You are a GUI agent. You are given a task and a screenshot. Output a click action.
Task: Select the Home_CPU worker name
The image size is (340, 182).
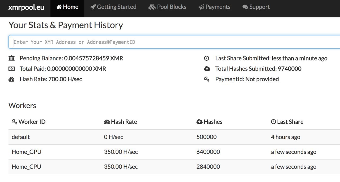click(x=26, y=167)
